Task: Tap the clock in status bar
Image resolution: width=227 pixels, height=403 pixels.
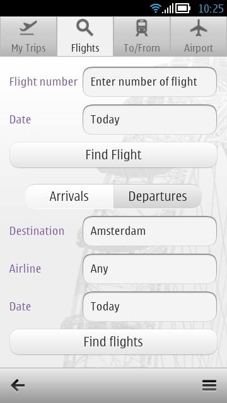Action: click(211, 9)
